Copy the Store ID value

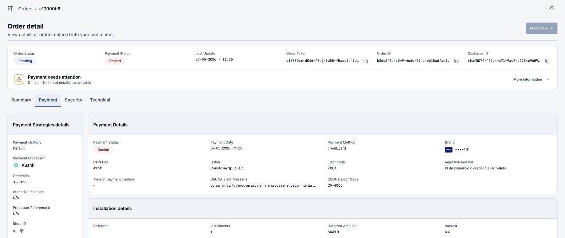point(22,231)
